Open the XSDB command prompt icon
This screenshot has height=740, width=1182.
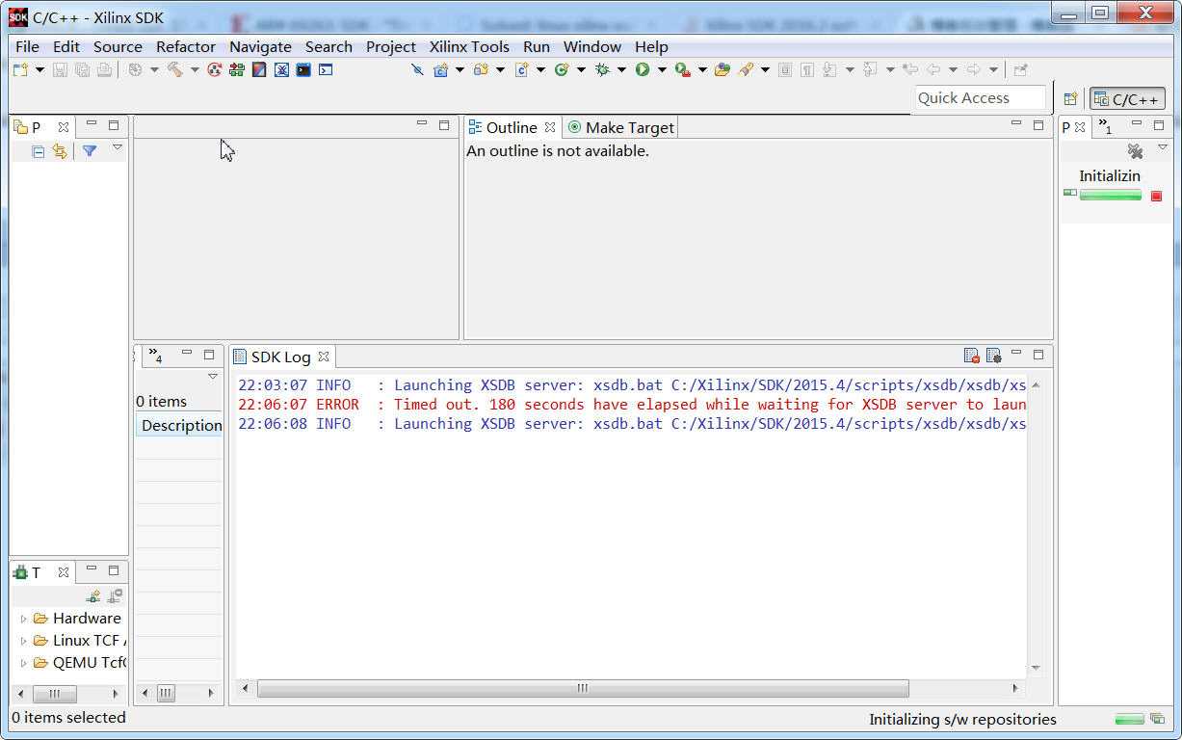pyautogui.click(x=326, y=69)
